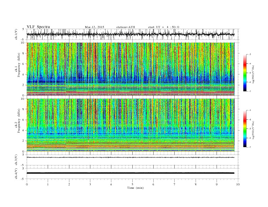Image resolution: width=268 pixels, height=207 pixels.
Task: Select the date "Mar.12, 2015" header
Action: (x=94, y=27)
